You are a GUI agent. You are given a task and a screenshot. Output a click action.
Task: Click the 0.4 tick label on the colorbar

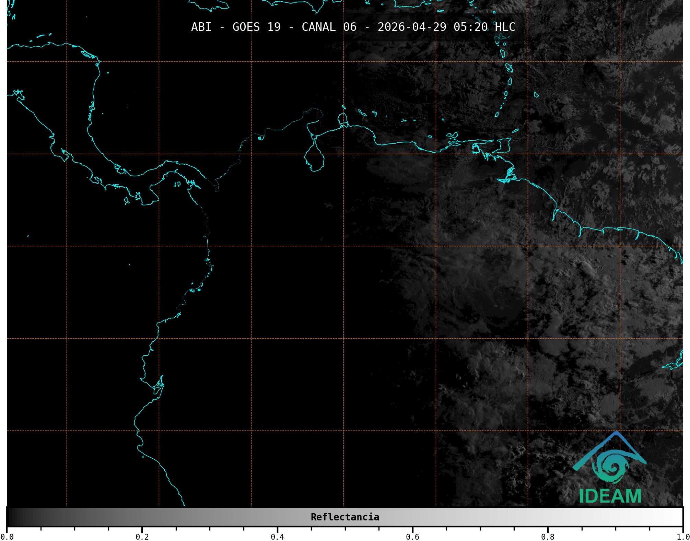277,537
